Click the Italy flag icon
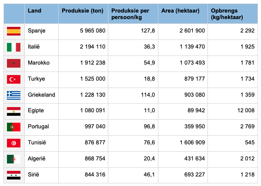261x186 pixels. click(14, 47)
